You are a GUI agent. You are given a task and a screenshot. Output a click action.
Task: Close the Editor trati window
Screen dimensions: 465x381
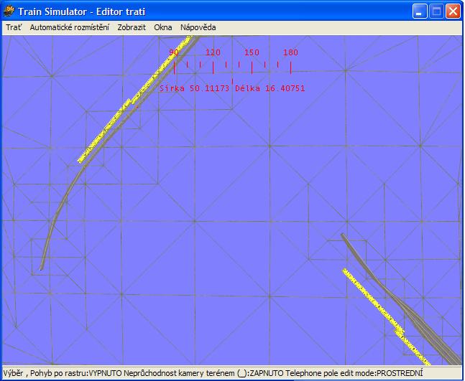click(x=453, y=11)
